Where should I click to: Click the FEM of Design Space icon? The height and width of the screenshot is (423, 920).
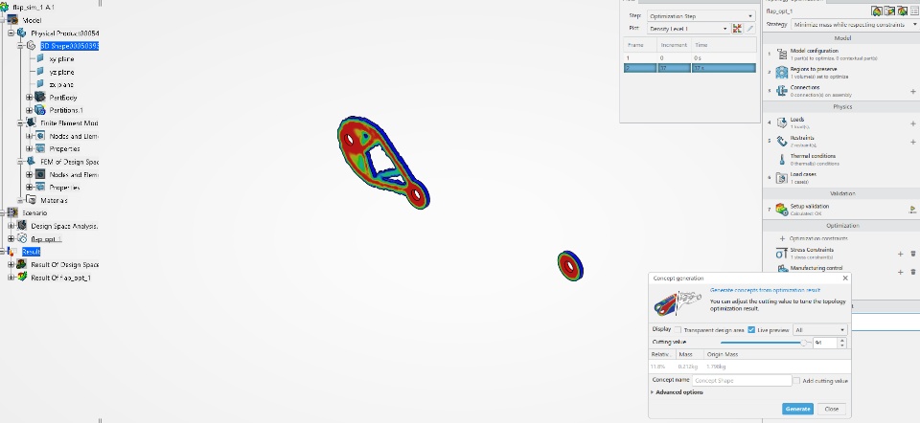[x=31, y=162]
